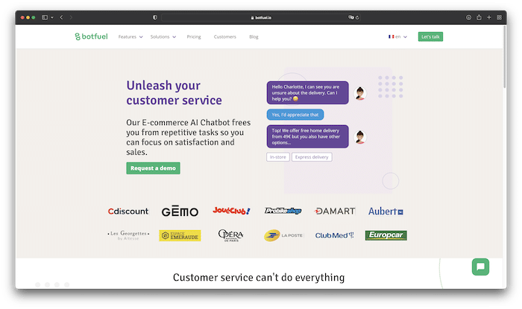Click the Probikeshop logo
Screen dimensions: 522x309
(283, 211)
